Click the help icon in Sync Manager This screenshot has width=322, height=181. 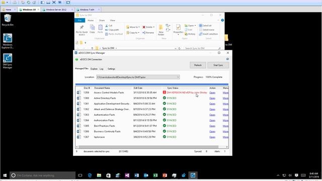[227, 59]
